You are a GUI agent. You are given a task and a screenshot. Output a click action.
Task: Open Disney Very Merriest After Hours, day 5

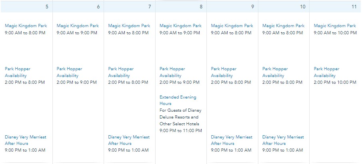pyautogui.click(x=25, y=140)
